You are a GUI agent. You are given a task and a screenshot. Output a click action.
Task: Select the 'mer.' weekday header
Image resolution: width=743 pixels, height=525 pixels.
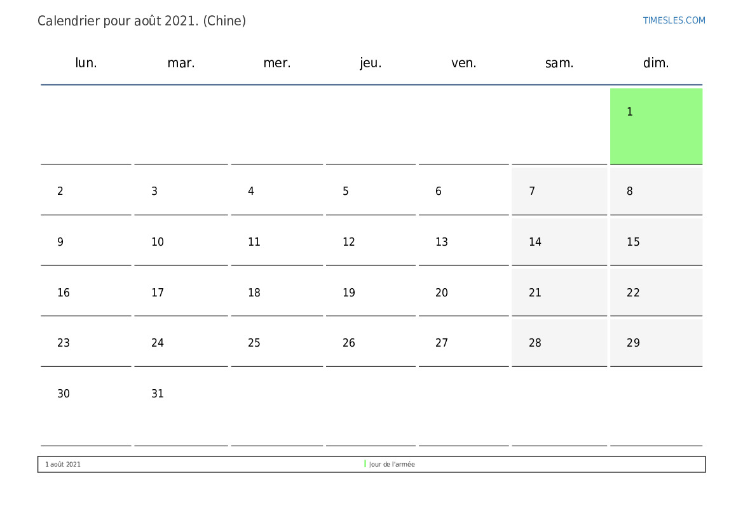277,63
